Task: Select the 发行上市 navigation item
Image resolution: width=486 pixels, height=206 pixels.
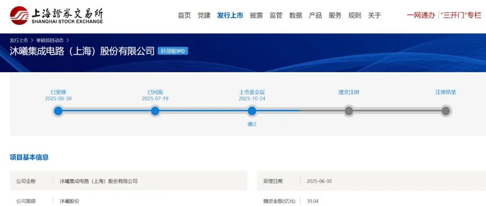Action: [x=230, y=15]
